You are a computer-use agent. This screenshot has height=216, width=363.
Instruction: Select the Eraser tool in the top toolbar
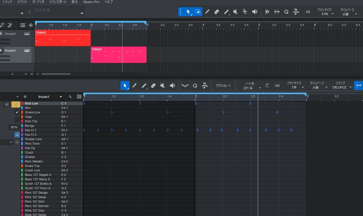click(217, 12)
